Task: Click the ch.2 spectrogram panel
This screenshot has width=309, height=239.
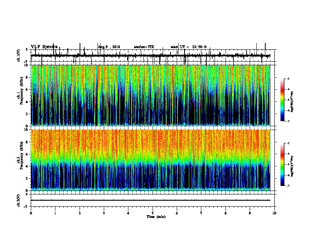Action: coord(150,160)
